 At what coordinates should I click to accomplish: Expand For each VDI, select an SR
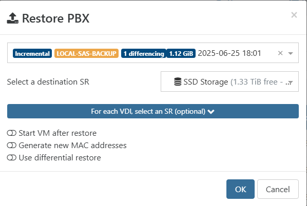[153, 111]
